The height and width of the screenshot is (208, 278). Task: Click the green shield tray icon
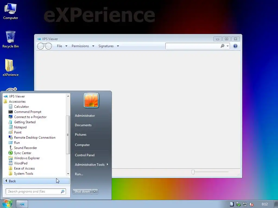tap(238, 204)
